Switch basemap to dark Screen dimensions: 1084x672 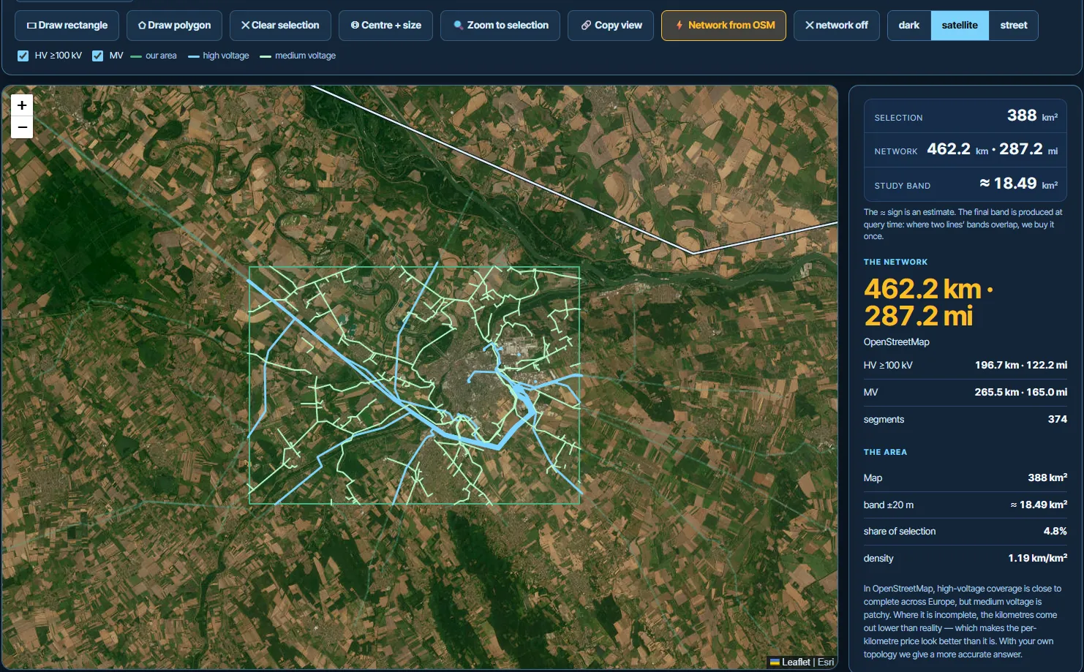coord(909,26)
